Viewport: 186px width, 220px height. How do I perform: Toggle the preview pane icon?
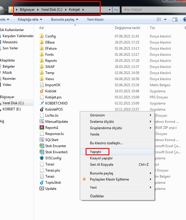pos(175,19)
